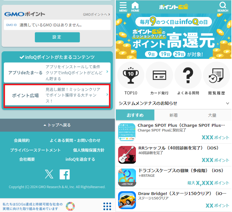Click the ポイント広場 header logo
Viewport: 232px width, 212px height.
[x=174, y=7]
